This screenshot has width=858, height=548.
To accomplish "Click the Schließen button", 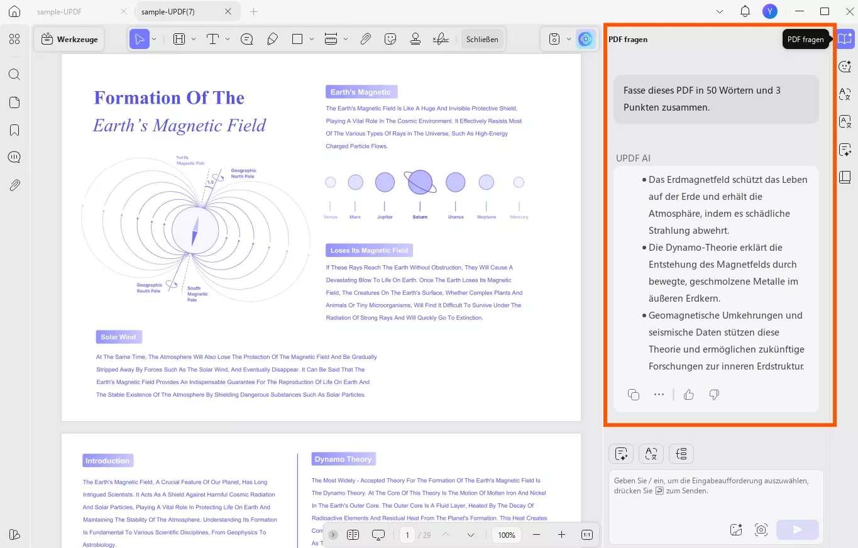I will coord(482,39).
